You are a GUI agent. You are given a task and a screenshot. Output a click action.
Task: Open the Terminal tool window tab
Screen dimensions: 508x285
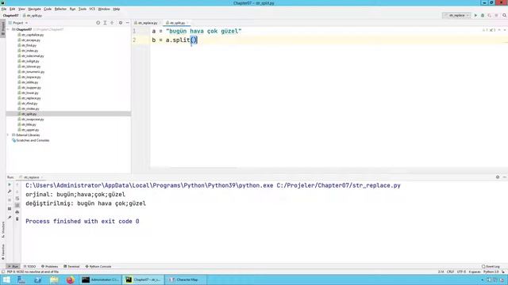tap(71, 267)
